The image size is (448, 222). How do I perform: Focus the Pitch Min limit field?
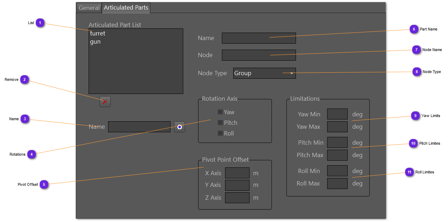coord(337,143)
